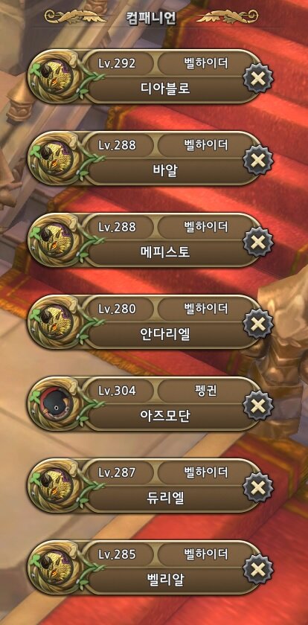This screenshot has width=308, height=625.
Task: Click 안다리엘's 벨하이더 type label
Action: [206, 309]
